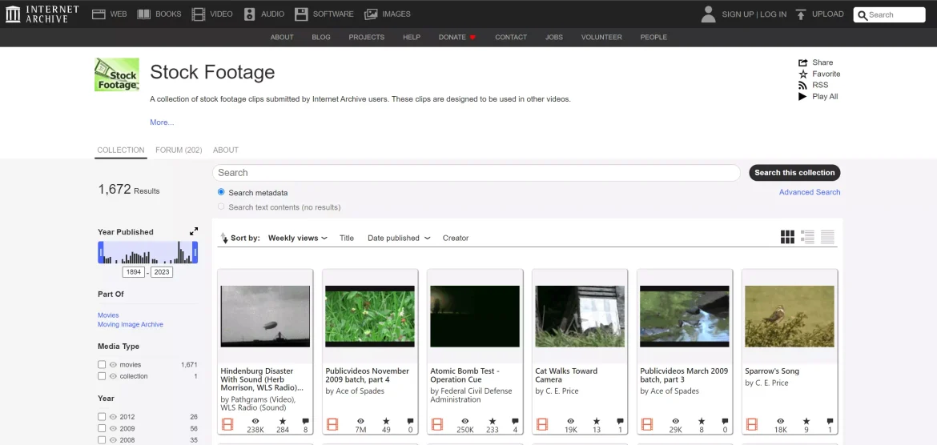Click the Upload arrow icon
Viewport: 937px width, 445px height.
(x=802, y=14)
